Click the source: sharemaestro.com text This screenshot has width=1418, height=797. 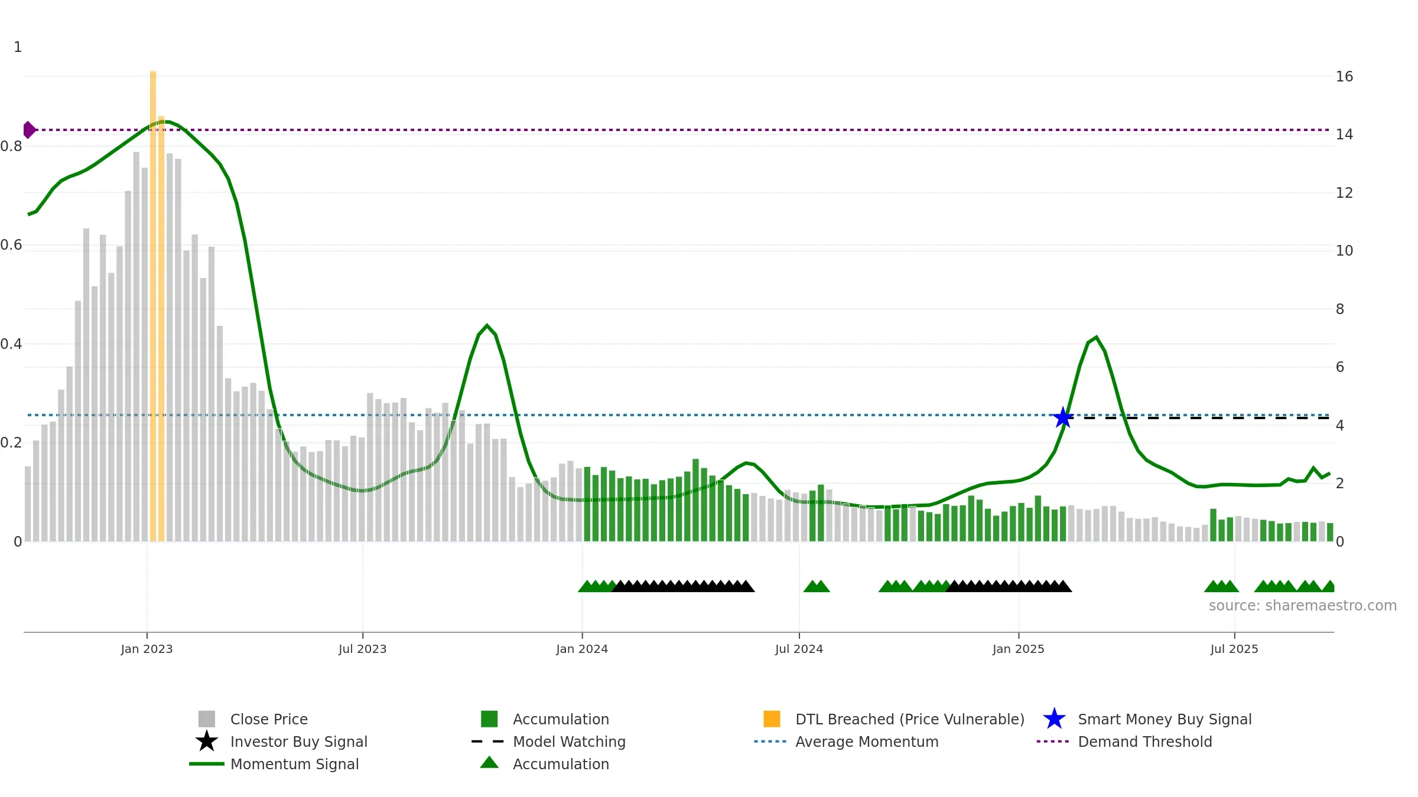1303,606
